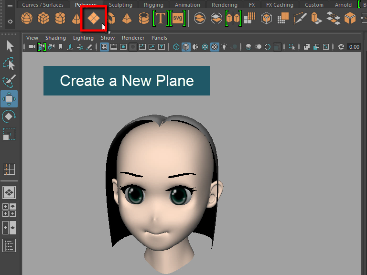Open the Lighting dropdown menu
The height and width of the screenshot is (275, 367).
[x=83, y=38]
